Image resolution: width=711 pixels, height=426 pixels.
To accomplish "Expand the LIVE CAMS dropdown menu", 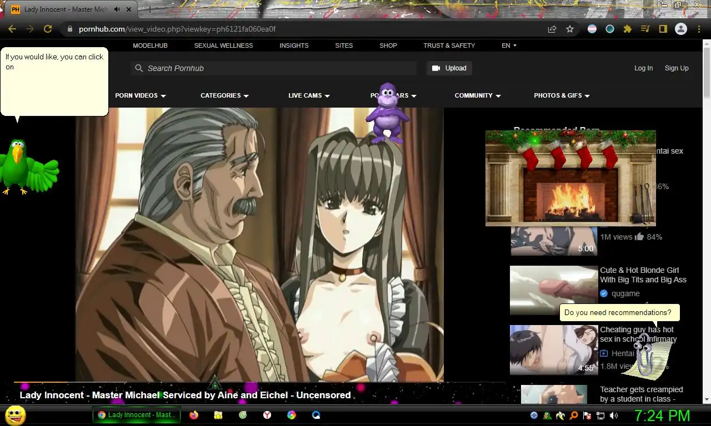I will pos(309,95).
